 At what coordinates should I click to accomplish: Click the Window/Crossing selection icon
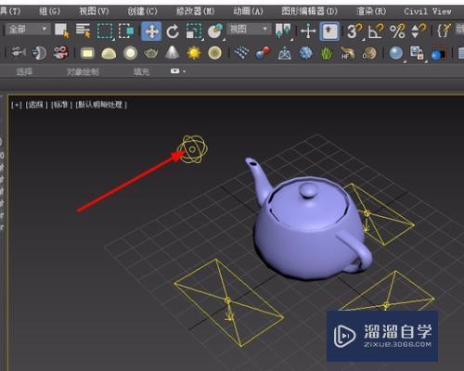(126, 32)
